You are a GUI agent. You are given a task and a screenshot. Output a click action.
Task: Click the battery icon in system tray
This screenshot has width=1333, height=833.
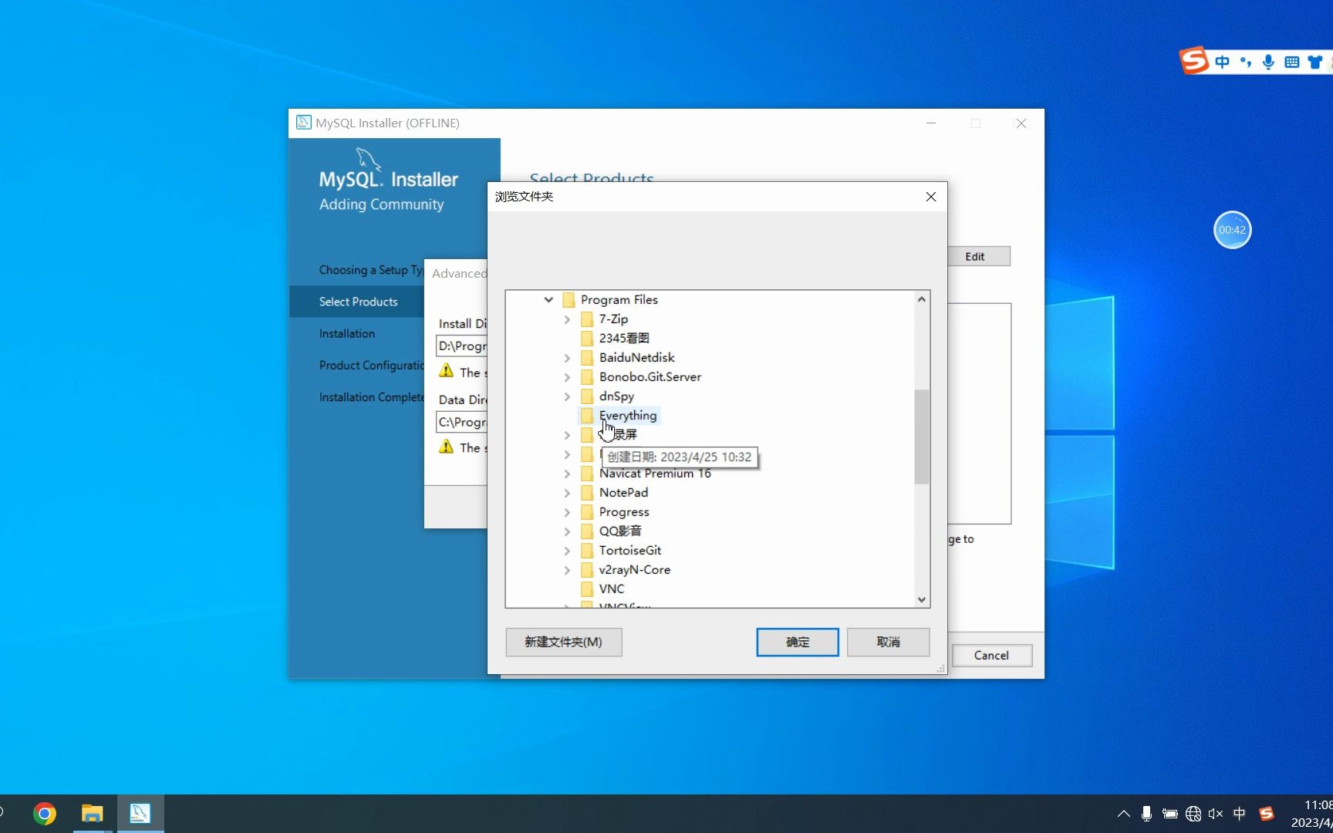(1169, 814)
